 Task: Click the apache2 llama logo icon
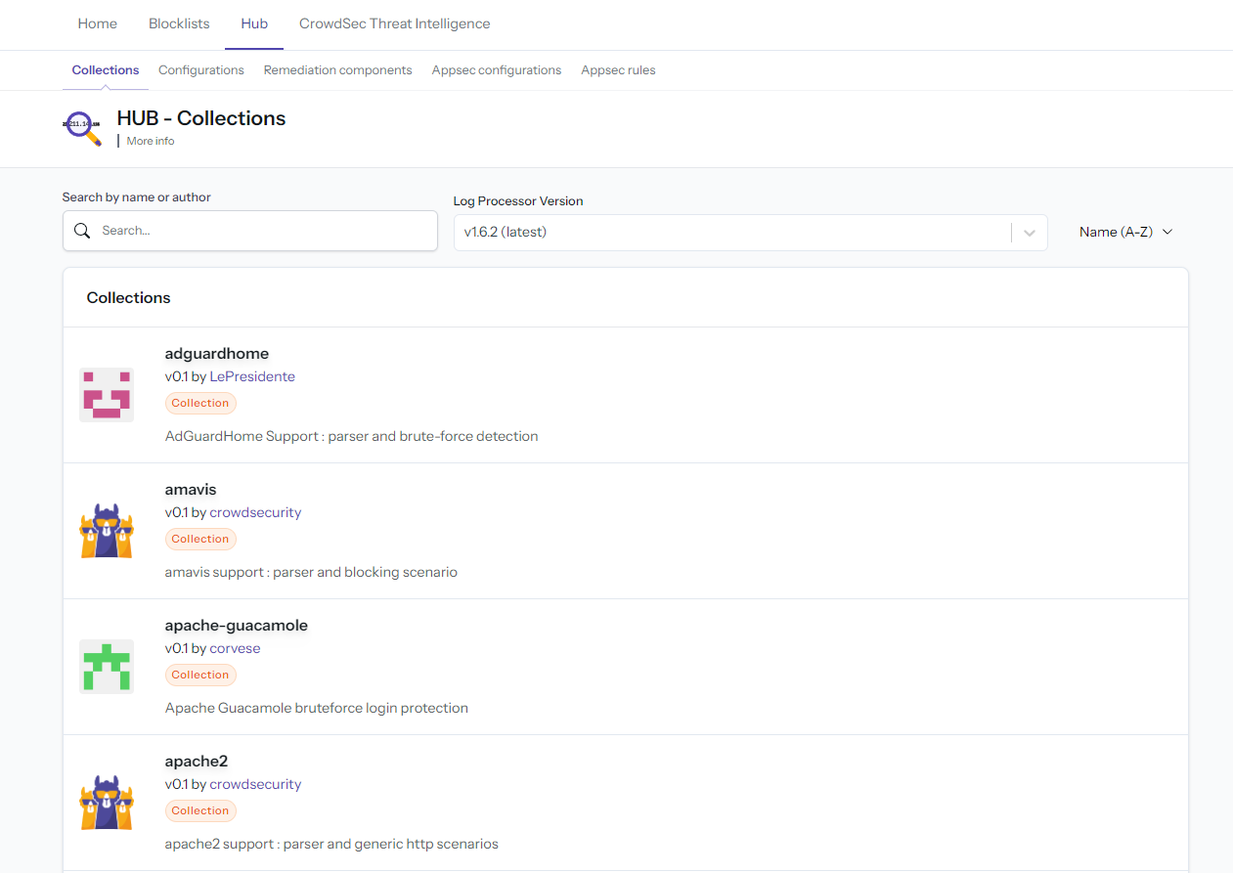pos(107,803)
